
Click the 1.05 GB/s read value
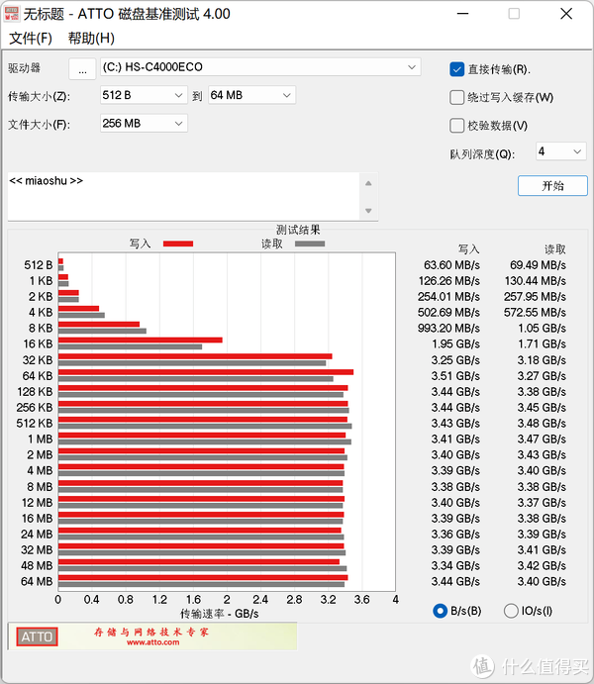point(542,328)
